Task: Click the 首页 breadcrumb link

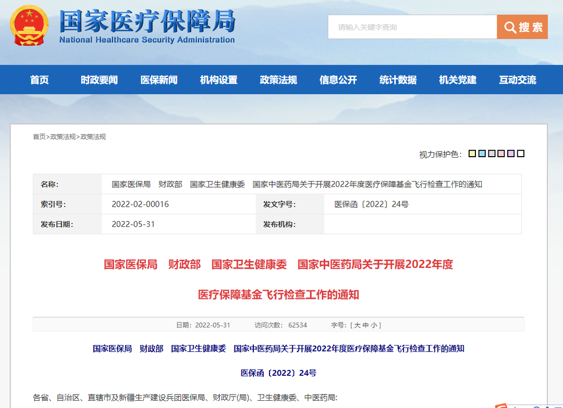Action: coord(39,136)
